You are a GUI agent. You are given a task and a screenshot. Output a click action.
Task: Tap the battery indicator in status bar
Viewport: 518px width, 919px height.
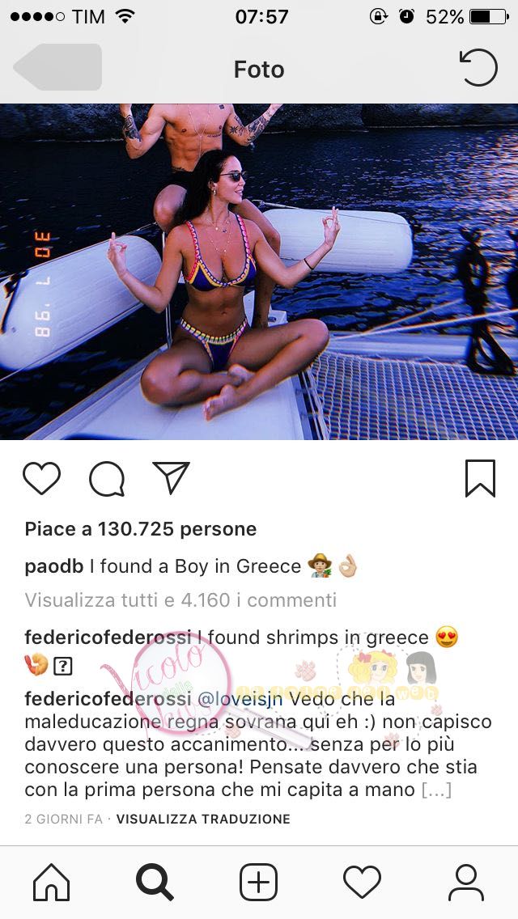488,17
